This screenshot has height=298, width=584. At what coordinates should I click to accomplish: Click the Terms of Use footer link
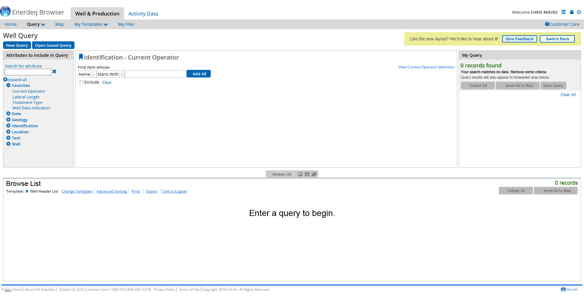click(x=189, y=289)
